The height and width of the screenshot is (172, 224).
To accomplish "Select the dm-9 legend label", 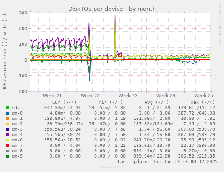I will pos(17,156).
